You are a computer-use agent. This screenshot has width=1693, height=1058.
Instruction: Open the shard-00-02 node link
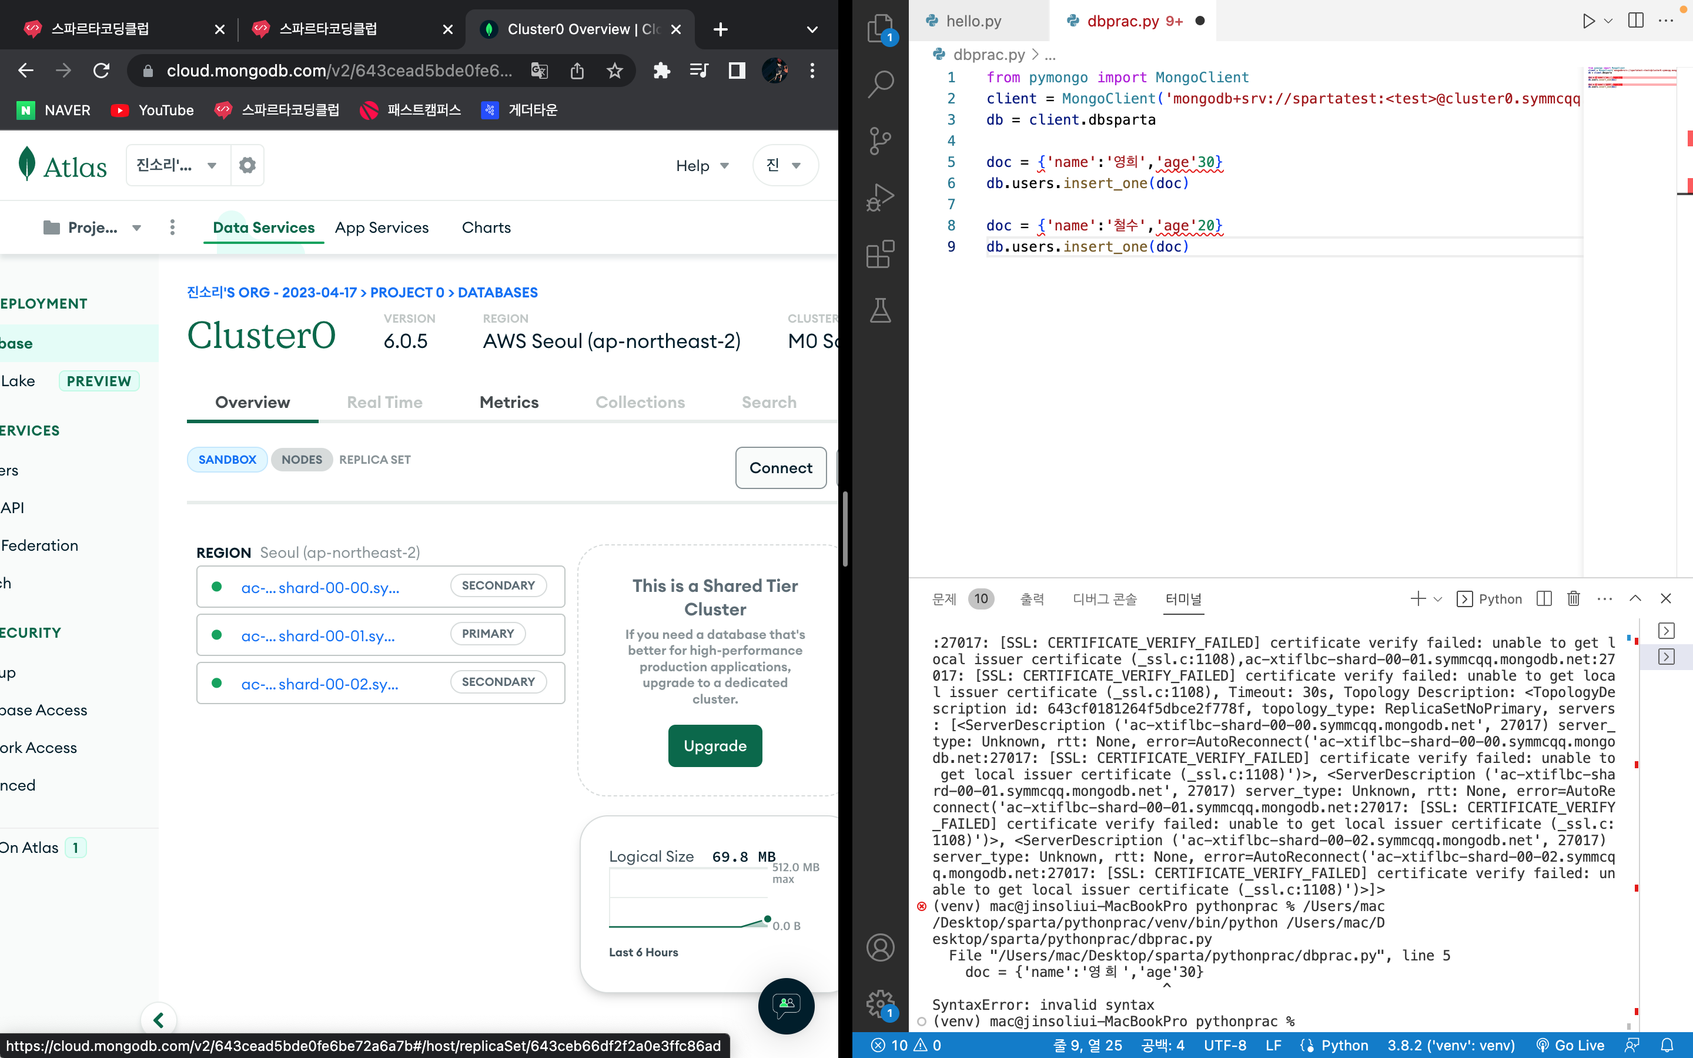[x=320, y=684]
